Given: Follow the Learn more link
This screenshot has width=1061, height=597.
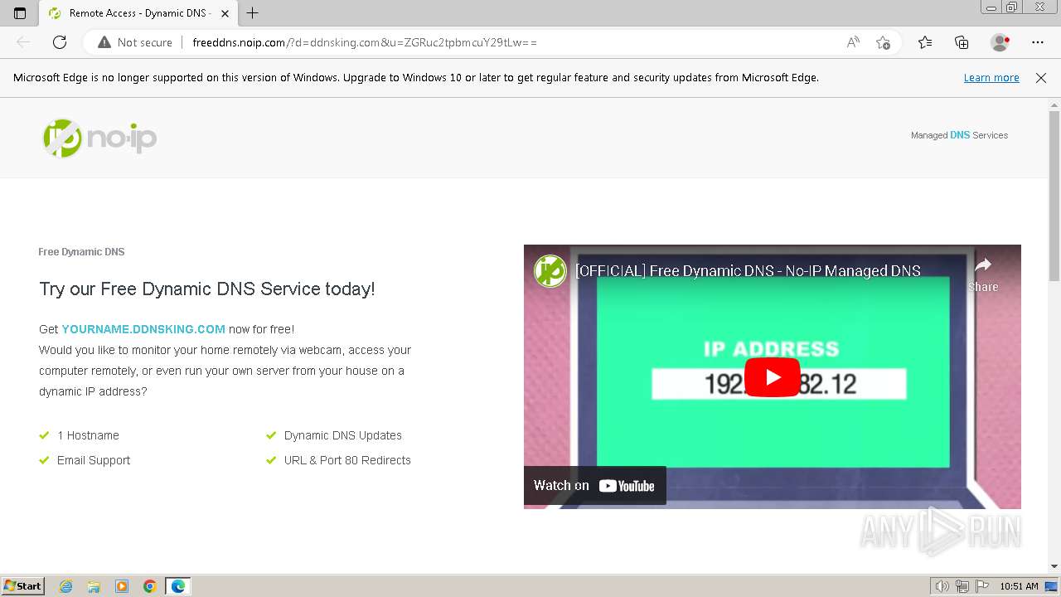Looking at the screenshot, I should pyautogui.click(x=991, y=77).
